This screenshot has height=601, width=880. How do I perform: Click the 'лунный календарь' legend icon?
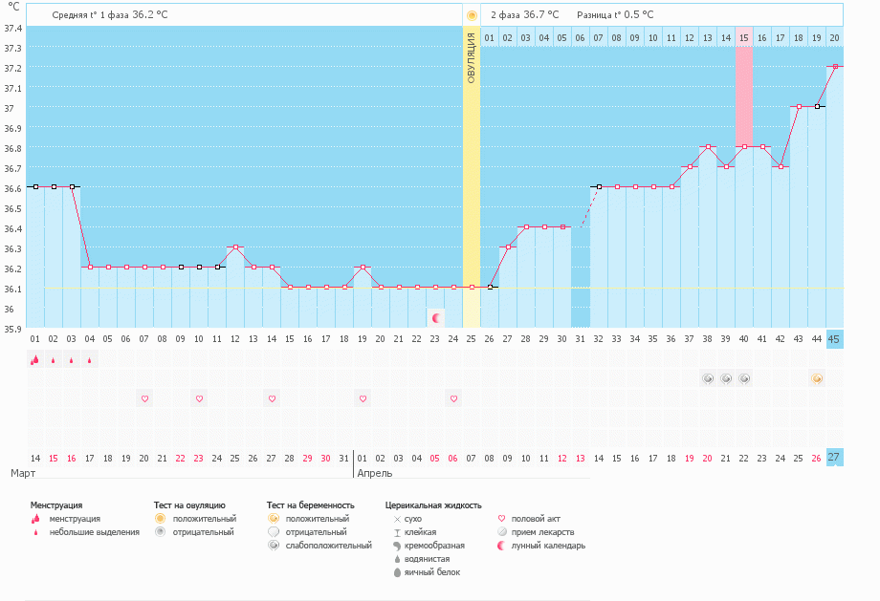[x=502, y=546]
